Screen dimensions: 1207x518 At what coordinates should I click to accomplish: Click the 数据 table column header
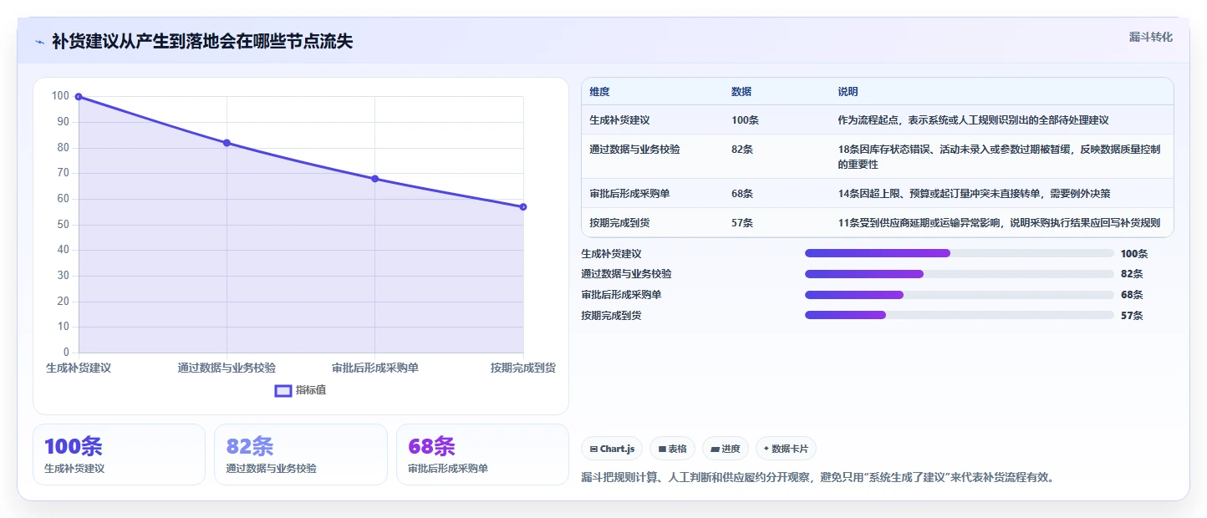coord(741,92)
